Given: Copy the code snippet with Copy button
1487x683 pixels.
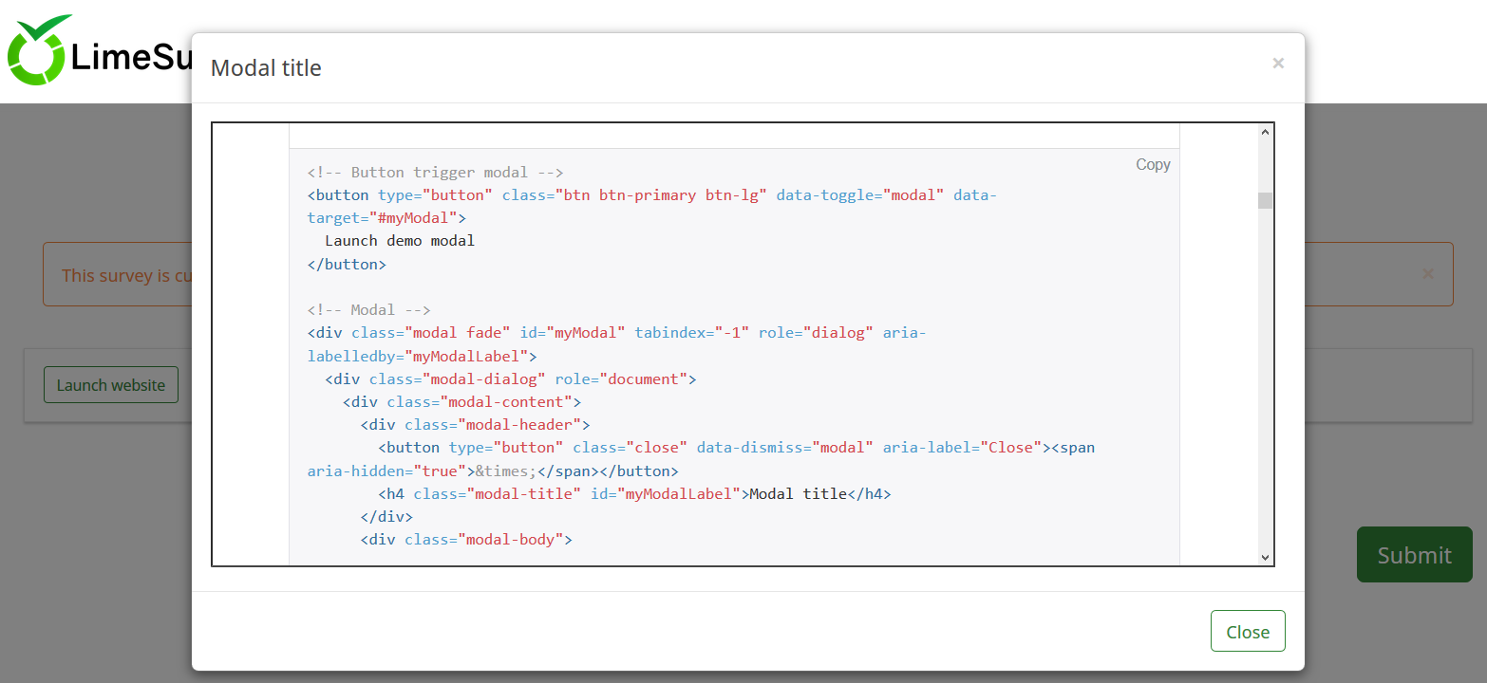Looking at the screenshot, I should [x=1153, y=165].
